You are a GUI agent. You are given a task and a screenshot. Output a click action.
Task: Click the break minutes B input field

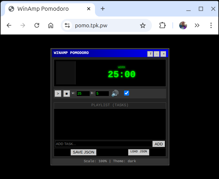pyautogui.click(x=102, y=93)
